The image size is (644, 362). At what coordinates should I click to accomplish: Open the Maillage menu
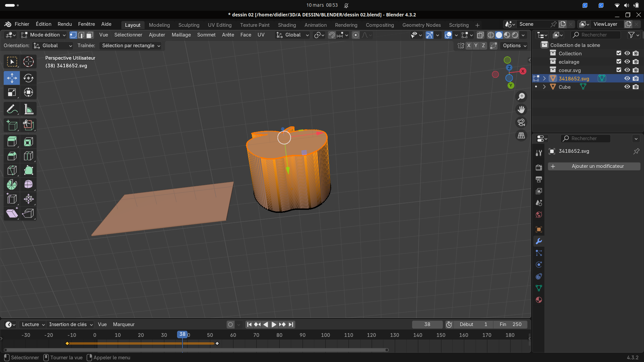click(181, 35)
